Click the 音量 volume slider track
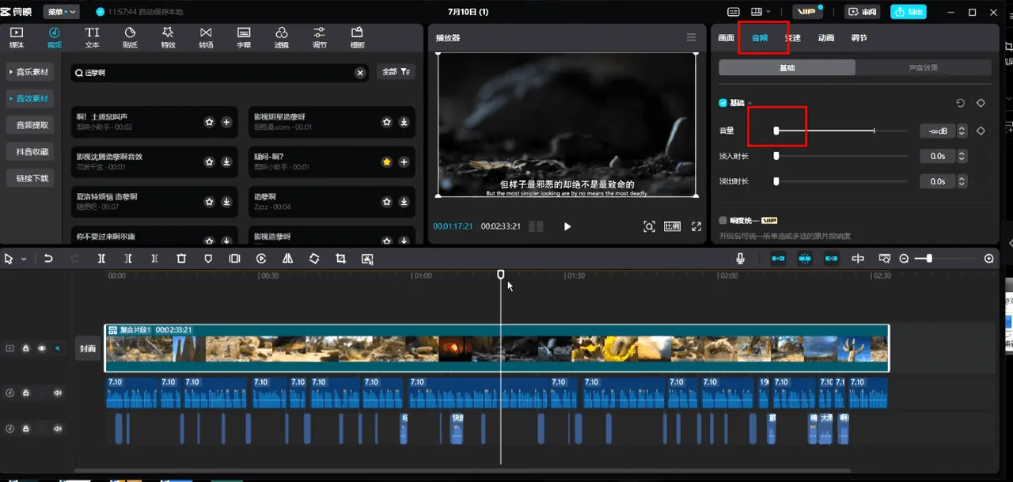The image size is (1013, 482). (x=841, y=131)
